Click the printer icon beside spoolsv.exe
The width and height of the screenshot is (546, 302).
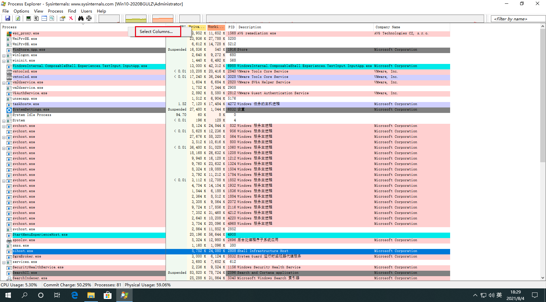coord(9,240)
